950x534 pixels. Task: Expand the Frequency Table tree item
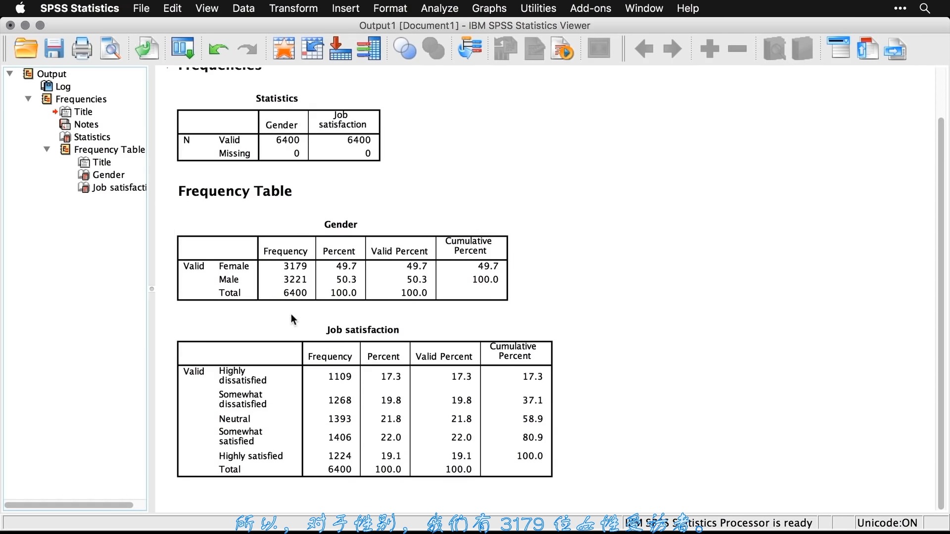(x=47, y=149)
